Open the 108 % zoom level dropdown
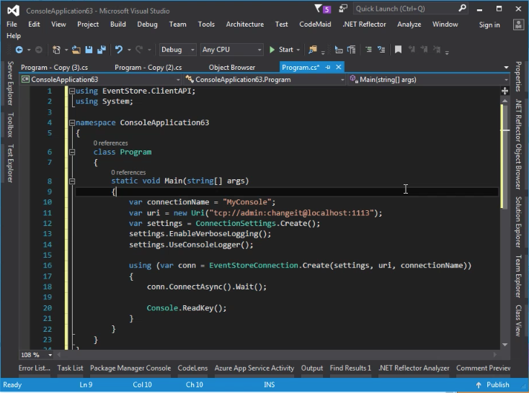529x393 pixels. pyautogui.click(x=50, y=355)
